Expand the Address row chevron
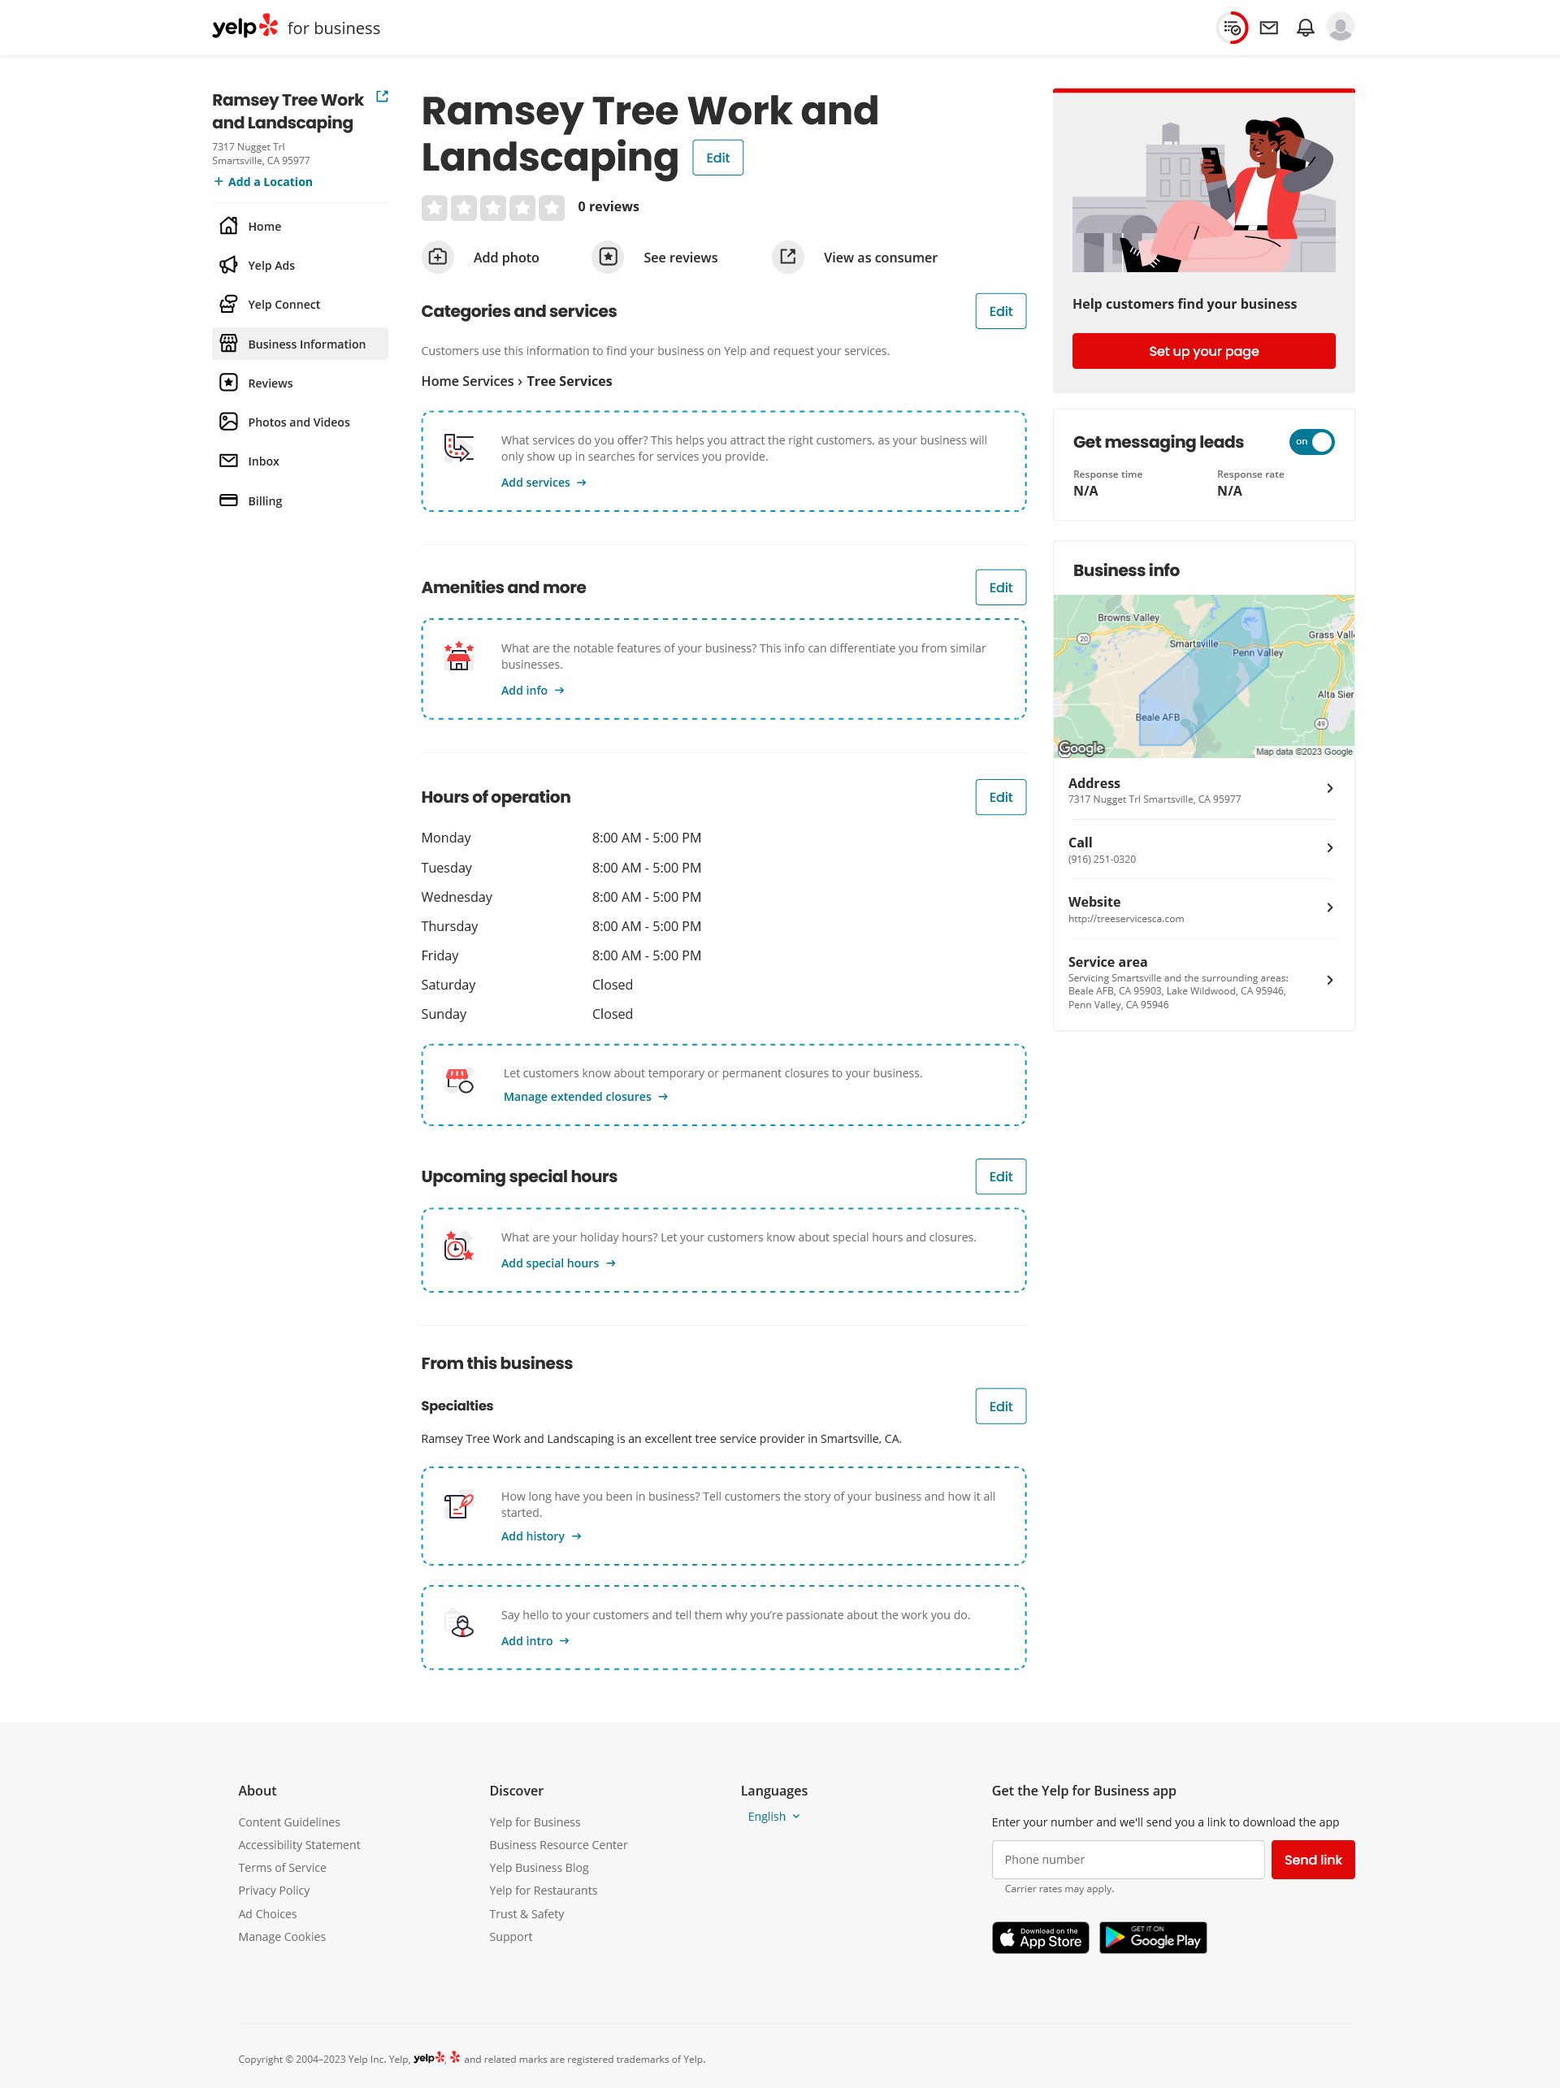The image size is (1560, 2088). coord(1328,789)
